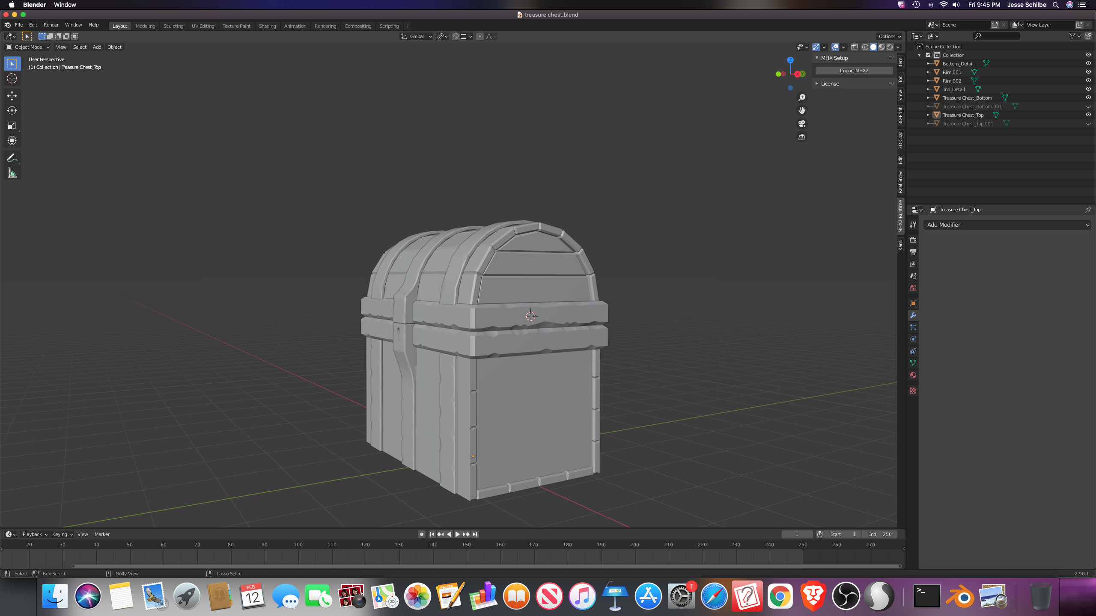Click the Import MHX2 button
The height and width of the screenshot is (616, 1096).
854,71
